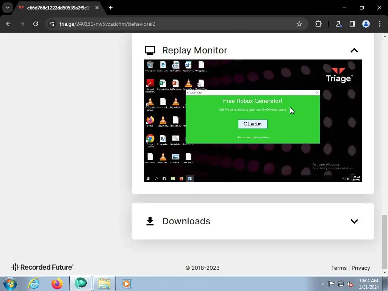Select the e66d768c1222dd50539a2f9e tab
Image resolution: width=388 pixels, height=291 pixels.
[x=59, y=8]
